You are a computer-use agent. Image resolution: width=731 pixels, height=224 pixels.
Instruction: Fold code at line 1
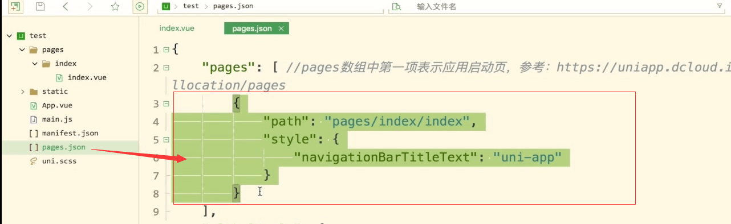pos(166,49)
